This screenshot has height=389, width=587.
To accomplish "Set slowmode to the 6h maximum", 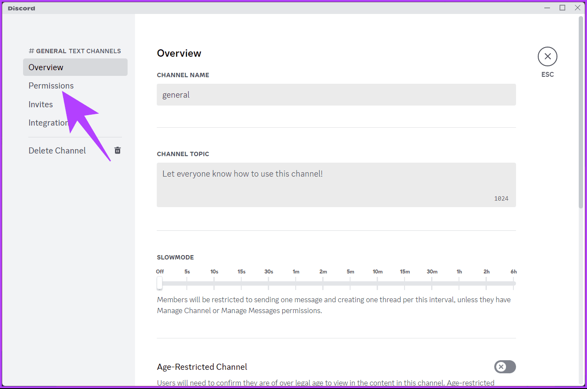I will point(514,283).
